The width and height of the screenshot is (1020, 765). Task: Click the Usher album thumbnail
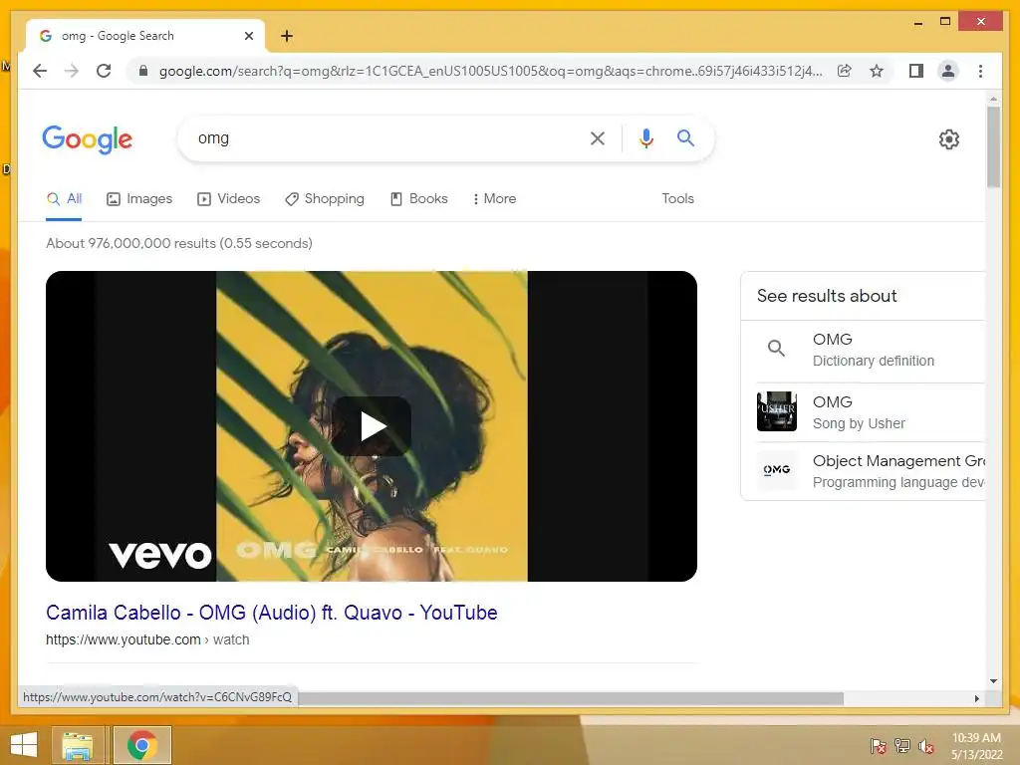tap(777, 411)
